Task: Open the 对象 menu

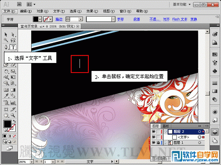Action: 42,11
